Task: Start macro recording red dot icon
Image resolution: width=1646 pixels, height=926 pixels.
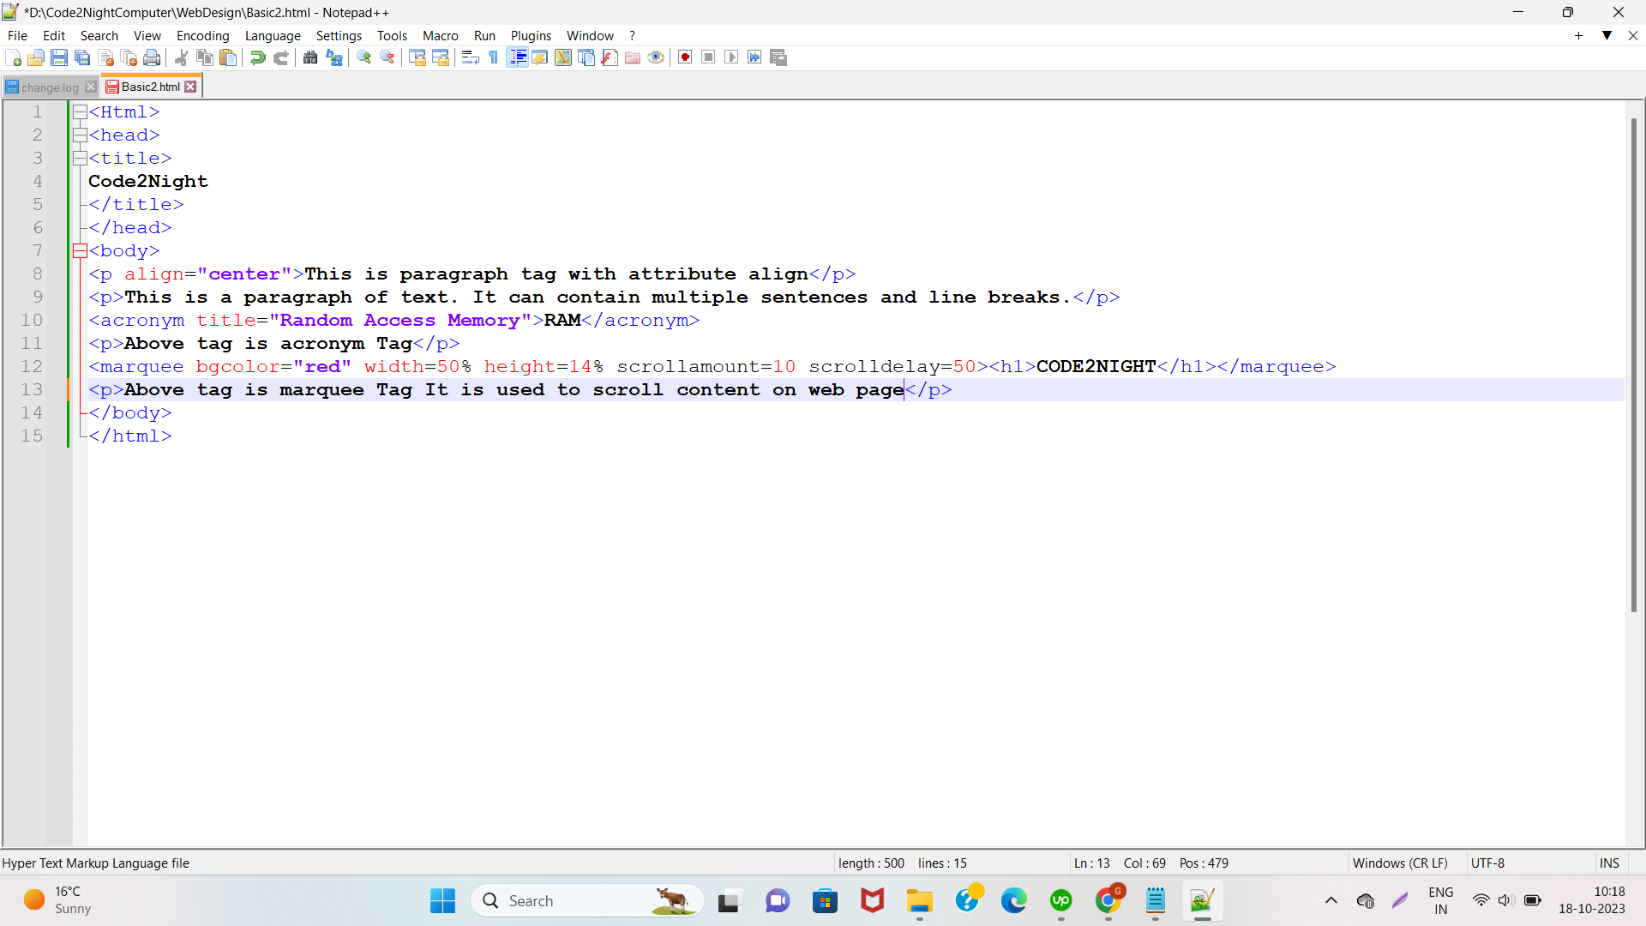Action: (x=685, y=57)
